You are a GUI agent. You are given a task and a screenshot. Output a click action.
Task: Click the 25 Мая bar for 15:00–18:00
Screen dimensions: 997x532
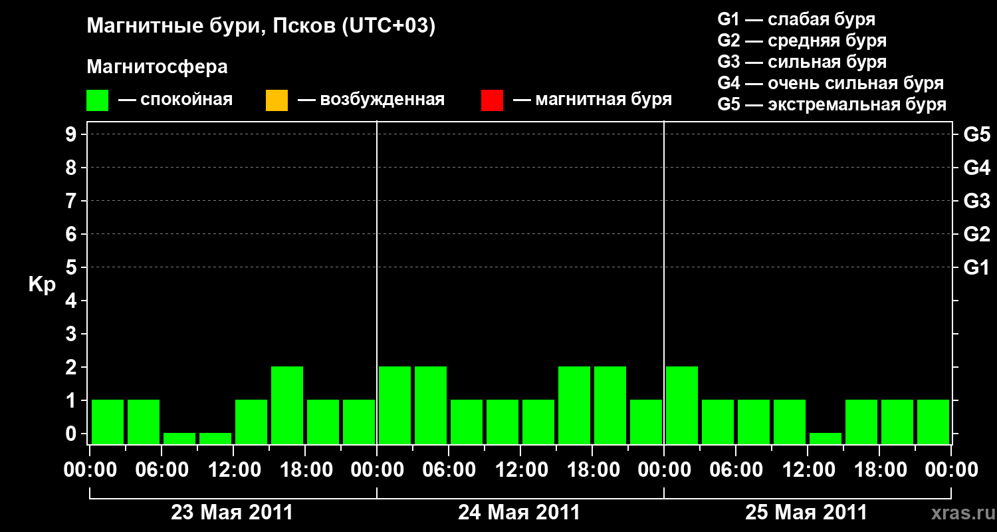(x=861, y=422)
